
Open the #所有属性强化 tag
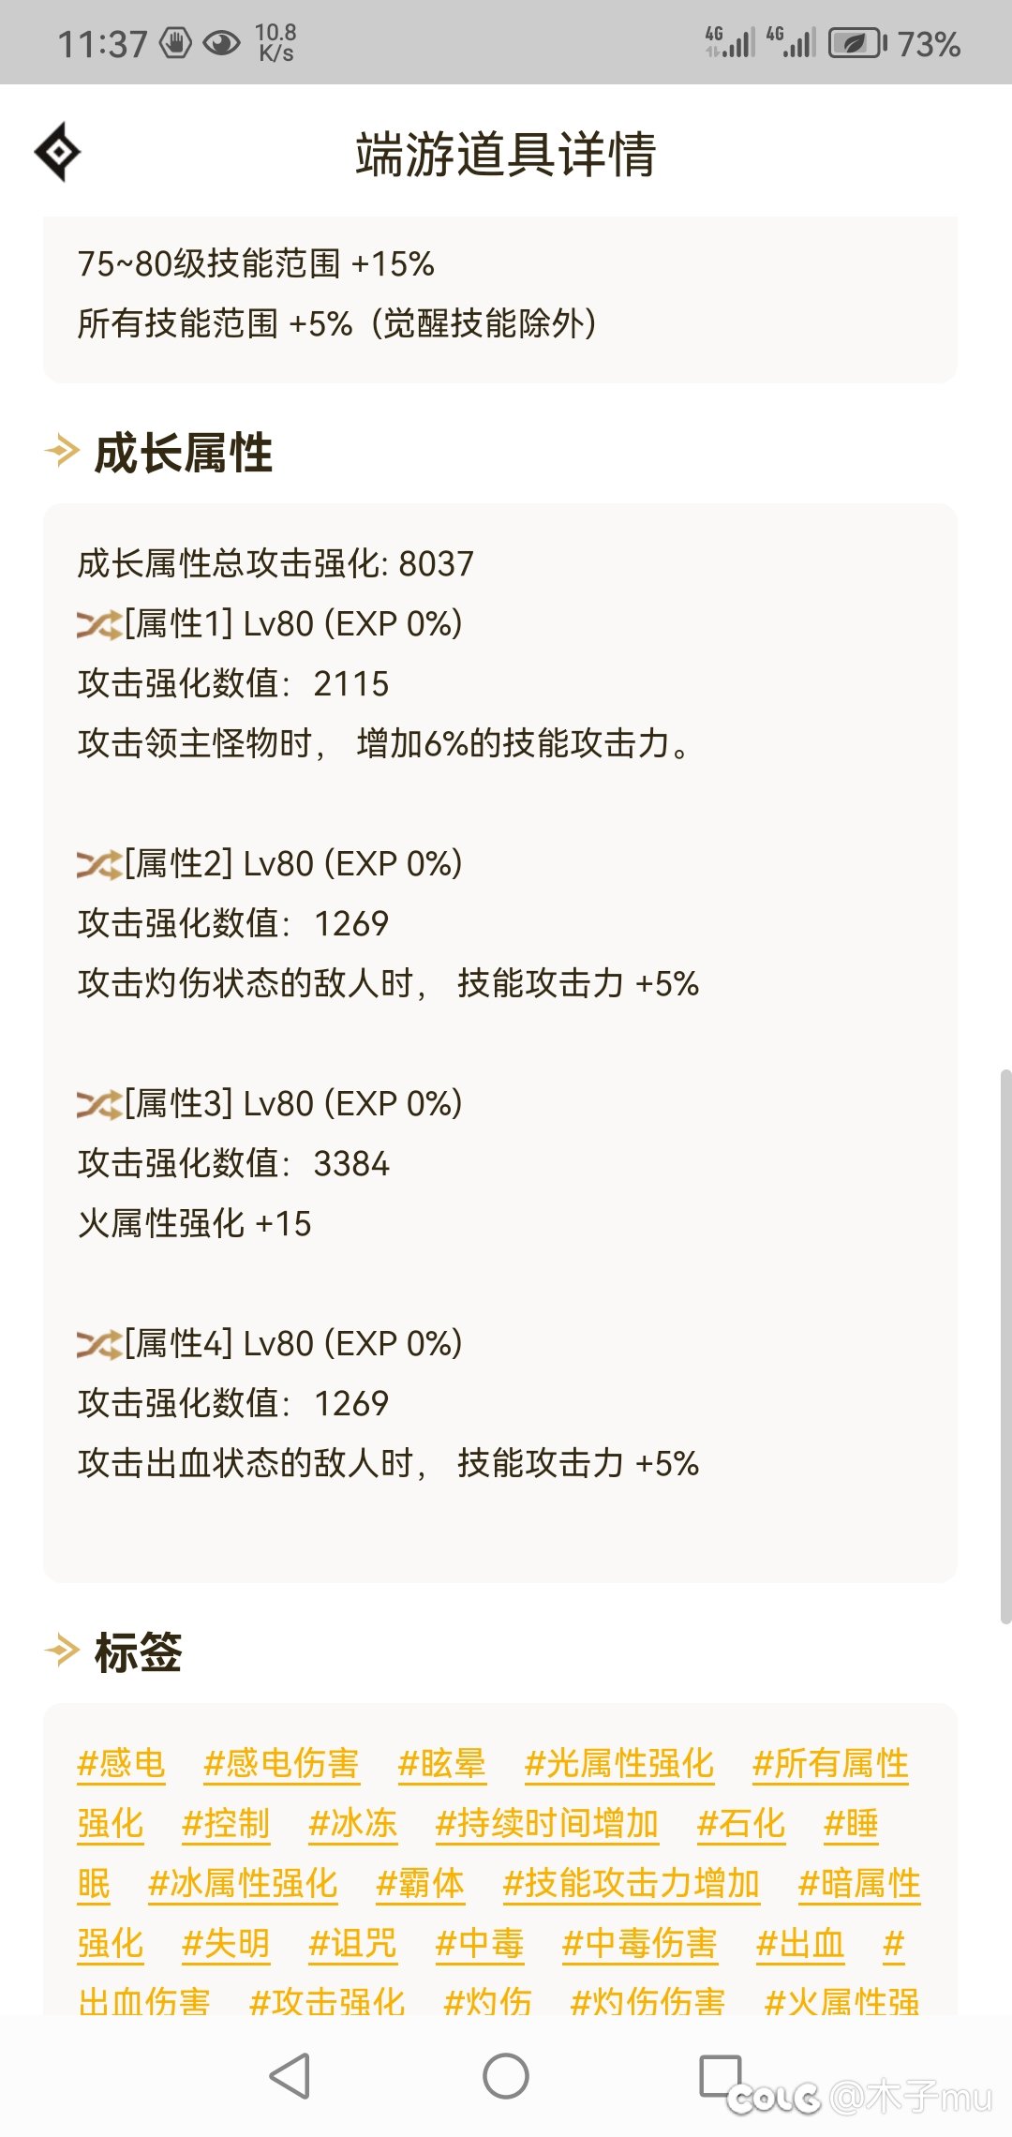point(830,1762)
